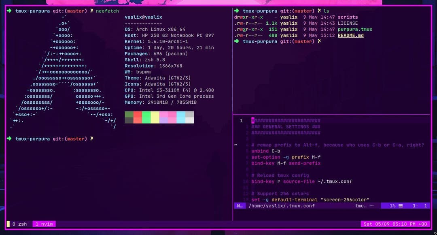Click the purpura.tmux file name in ls output
Screen dimensions: 437x235
point(355,29)
